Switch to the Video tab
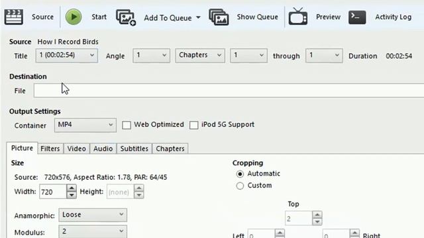 point(77,148)
